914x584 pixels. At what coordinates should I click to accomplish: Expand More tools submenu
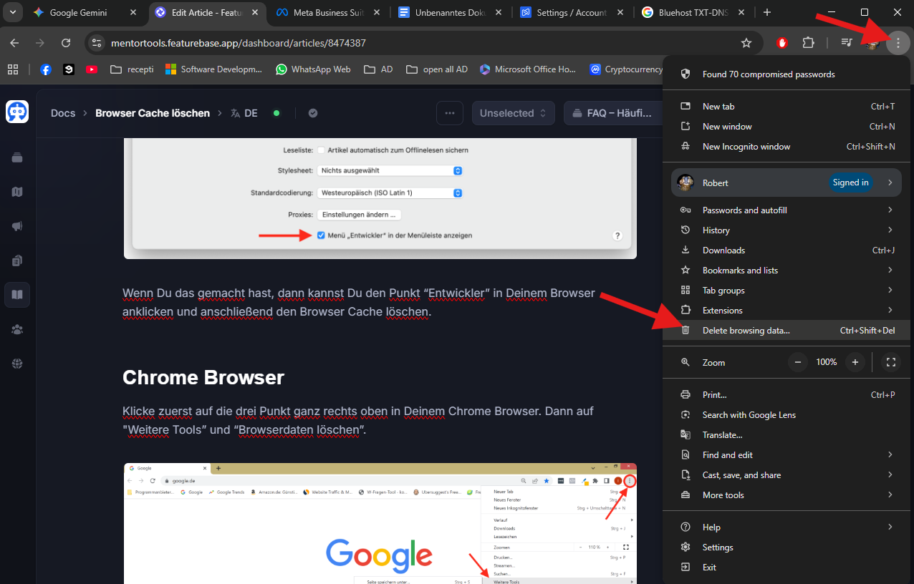click(786, 495)
